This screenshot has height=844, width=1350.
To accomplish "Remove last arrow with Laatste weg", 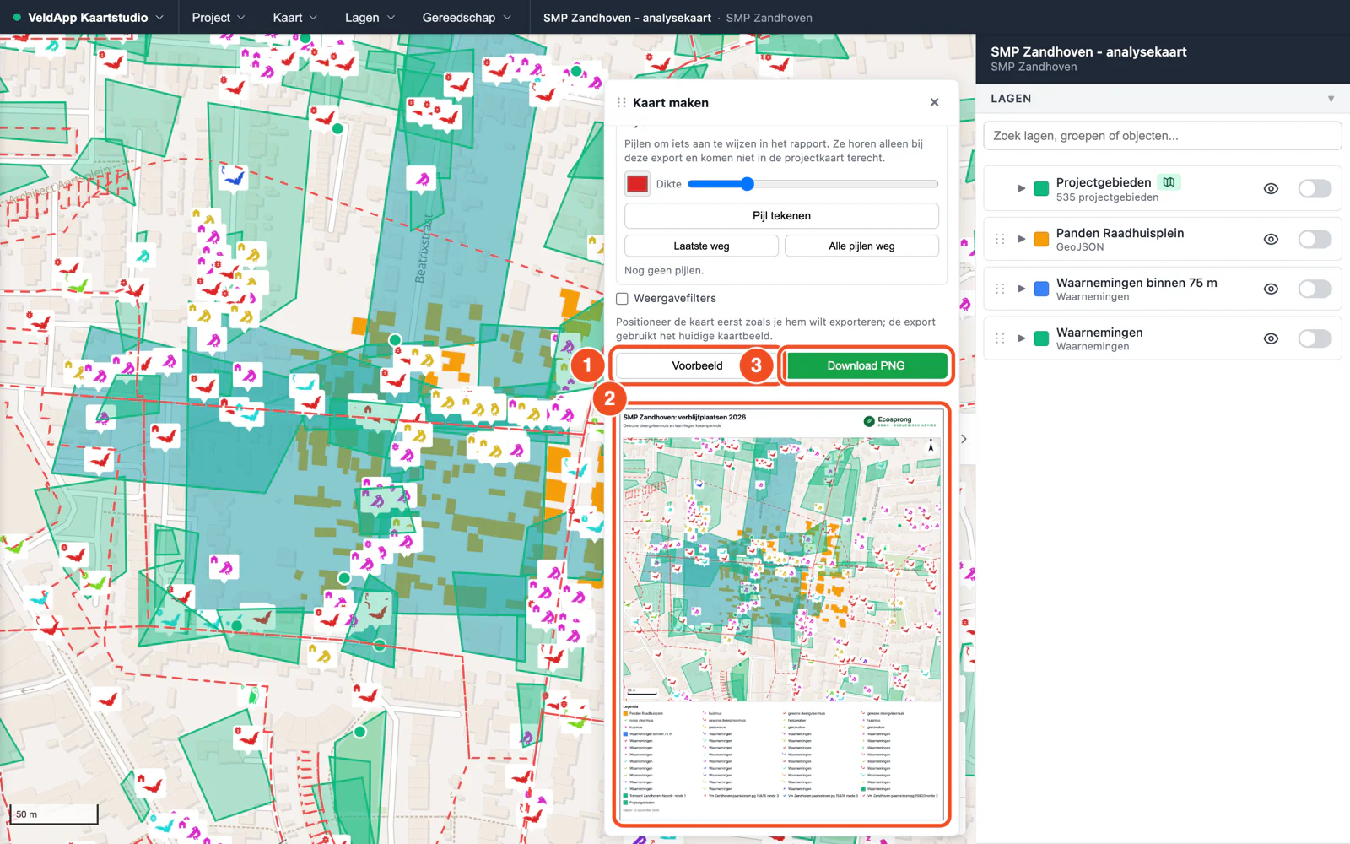I will [701, 246].
